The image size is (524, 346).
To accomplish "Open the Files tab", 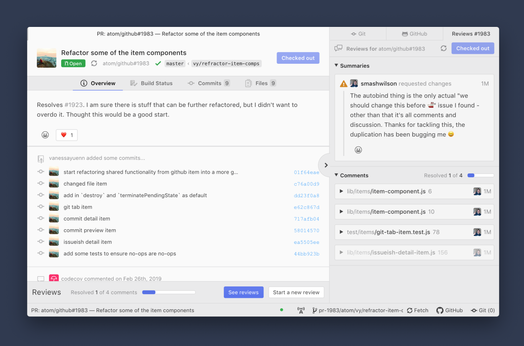I will (260, 83).
